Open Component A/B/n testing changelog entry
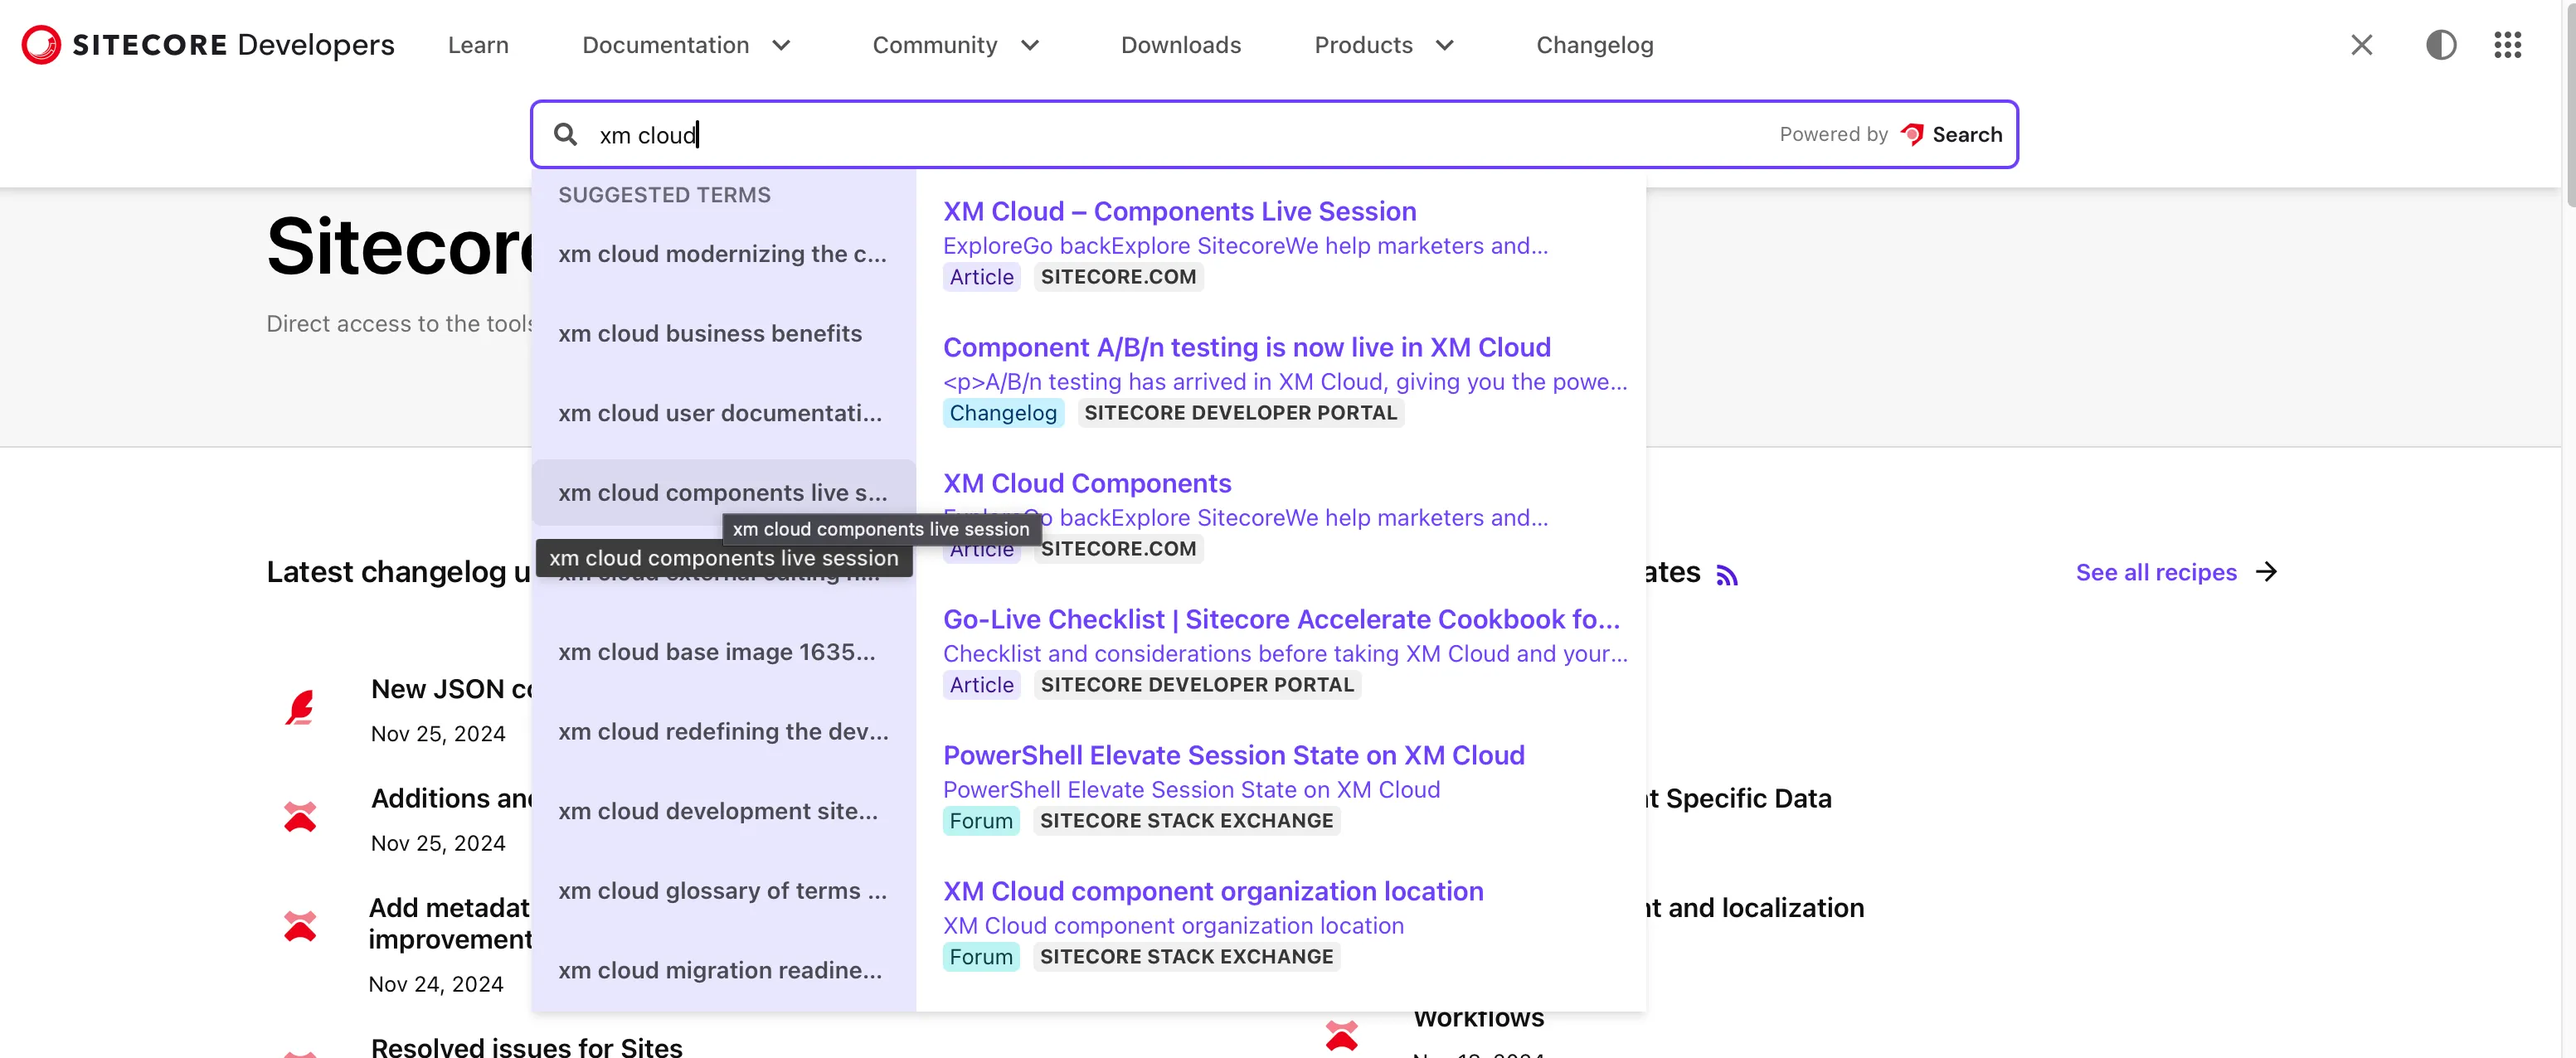The width and height of the screenshot is (2576, 1058). [x=1247, y=347]
